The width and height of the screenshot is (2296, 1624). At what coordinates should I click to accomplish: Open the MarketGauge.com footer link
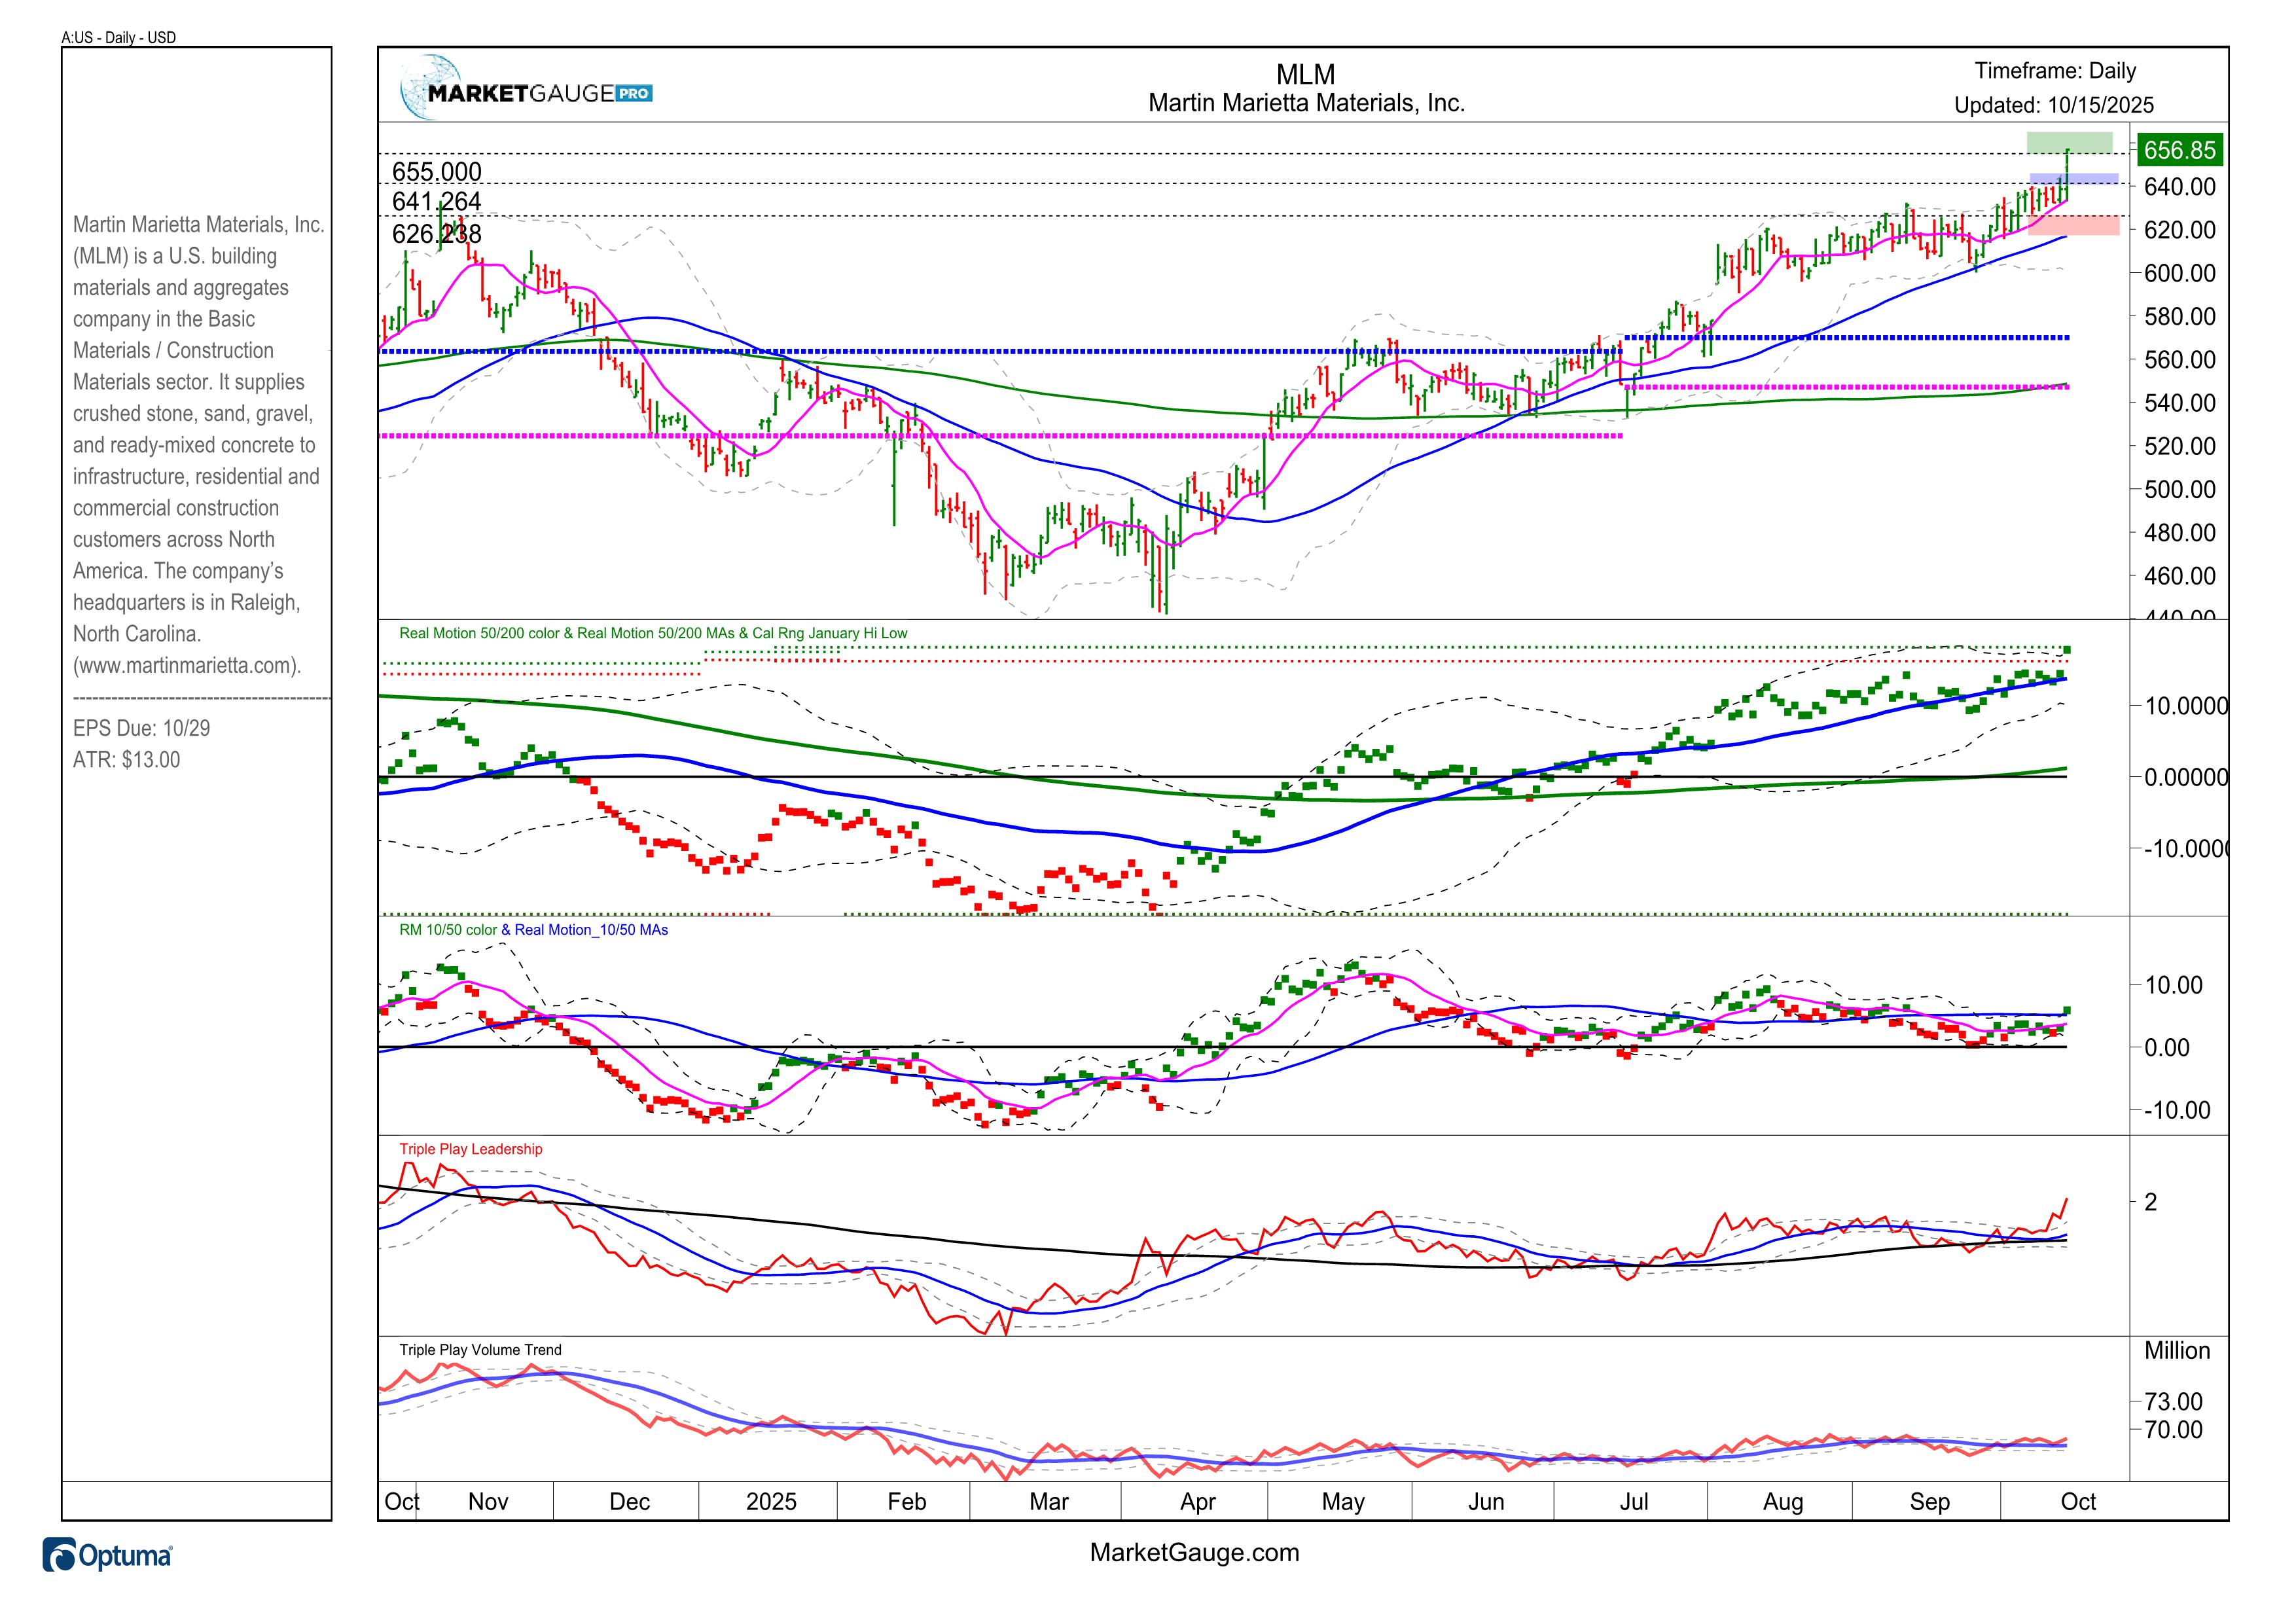pos(1194,1552)
